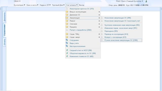This screenshot has width=162, height=91.
Task: Open the Банк и касса menu
Action: 32,5
